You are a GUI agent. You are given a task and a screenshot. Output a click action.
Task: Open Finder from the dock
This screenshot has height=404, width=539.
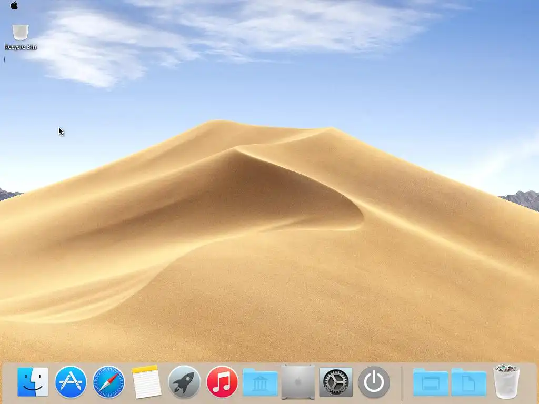33,382
